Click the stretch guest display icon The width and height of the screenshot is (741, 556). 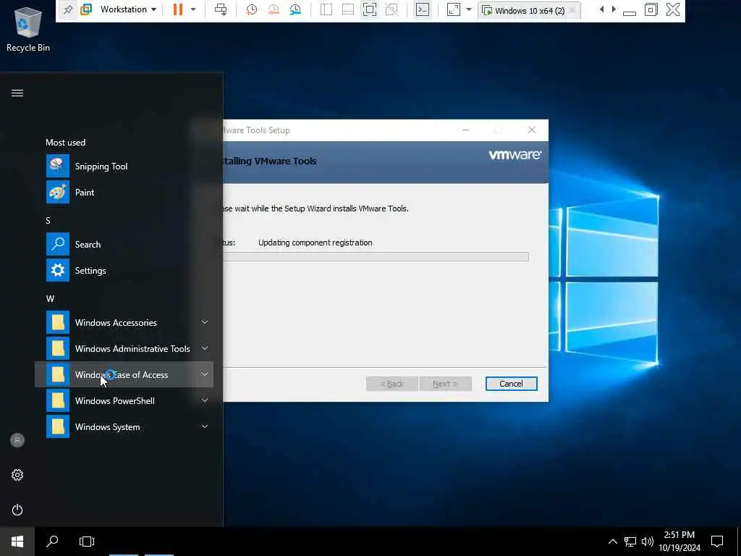tap(453, 9)
